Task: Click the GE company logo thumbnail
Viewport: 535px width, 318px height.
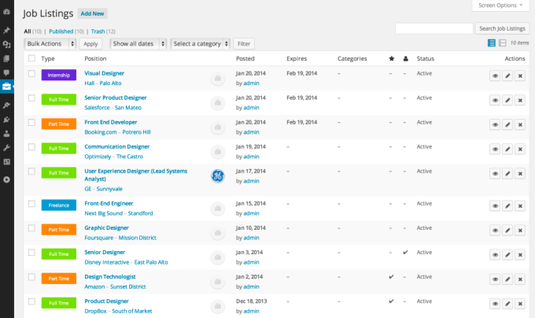Action: [x=218, y=176]
